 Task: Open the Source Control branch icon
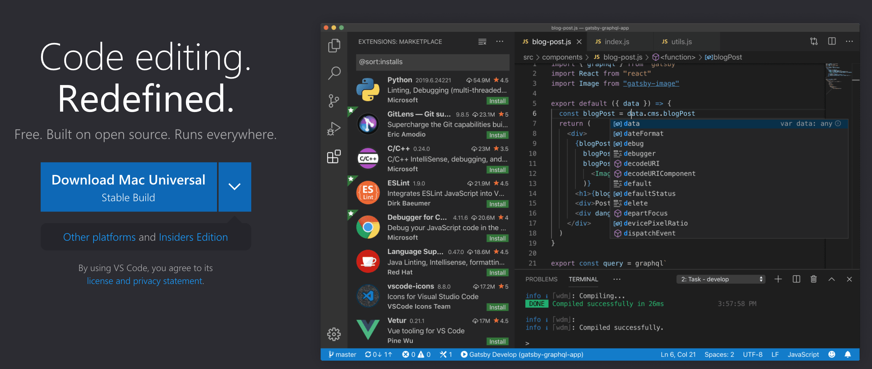point(334,101)
